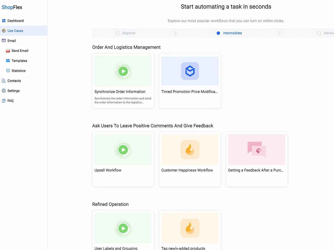Click the box icon on Timed Promotion card
Image resolution: width=334 pixels, height=250 pixels.
coord(190,71)
